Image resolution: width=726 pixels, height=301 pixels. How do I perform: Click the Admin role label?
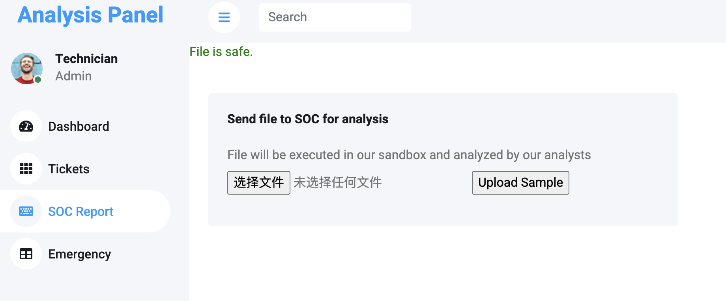pyautogui.click(x=73, y=76)
